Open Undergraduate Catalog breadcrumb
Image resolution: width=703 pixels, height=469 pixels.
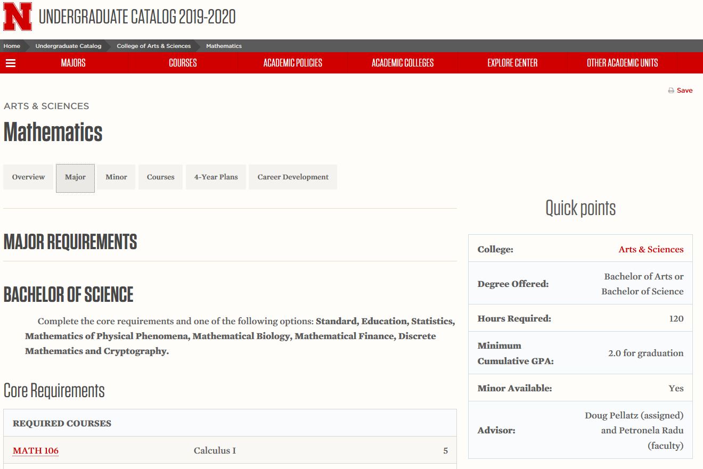[x=68, y=46]
